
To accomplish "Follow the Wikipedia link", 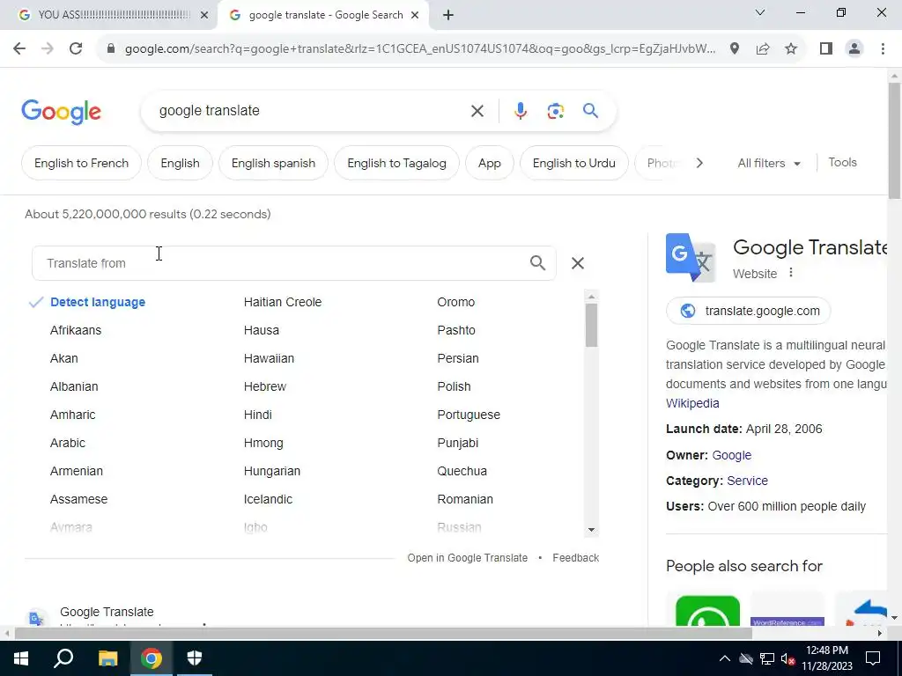I will click(x=692, y=403).
